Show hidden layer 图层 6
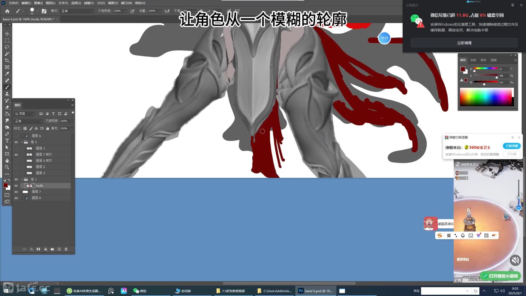Image resolution: width=526 pixels, height=296 pixels. tap(16, 136)
